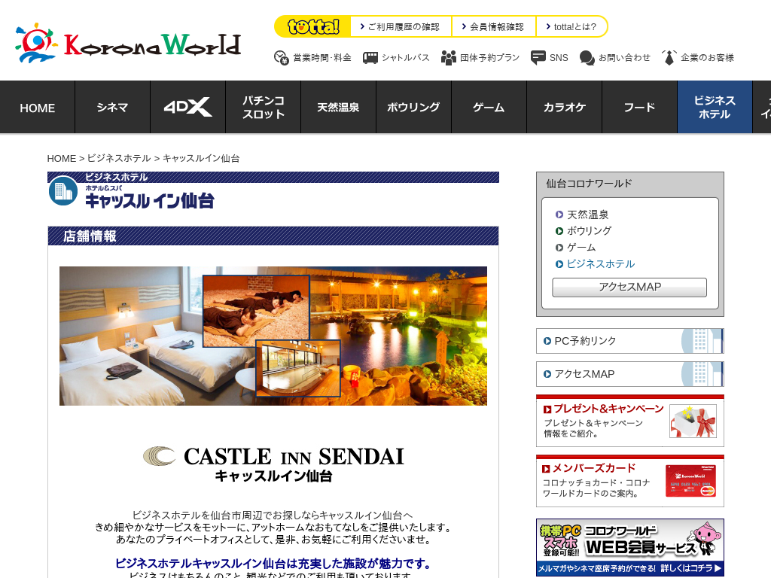The height and width of the screenshot is (578, 771).
Task: Click the group people icon for 団体予約プラン
Action: 449,58
